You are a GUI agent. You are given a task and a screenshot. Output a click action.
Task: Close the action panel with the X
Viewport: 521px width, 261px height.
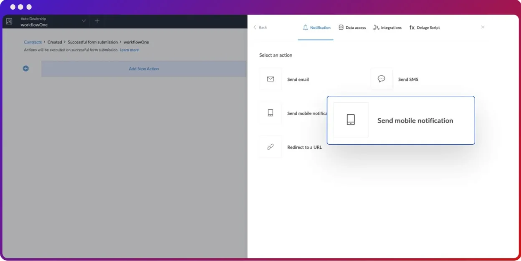click(x=483, y=27)
